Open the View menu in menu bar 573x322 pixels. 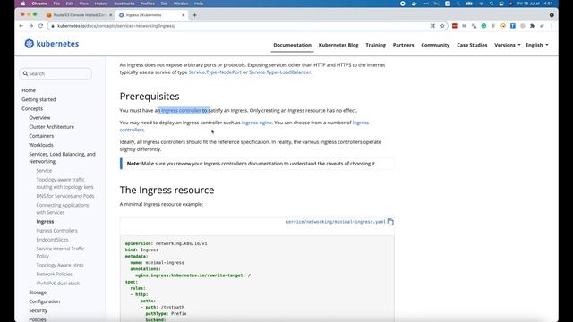point(84,4)
